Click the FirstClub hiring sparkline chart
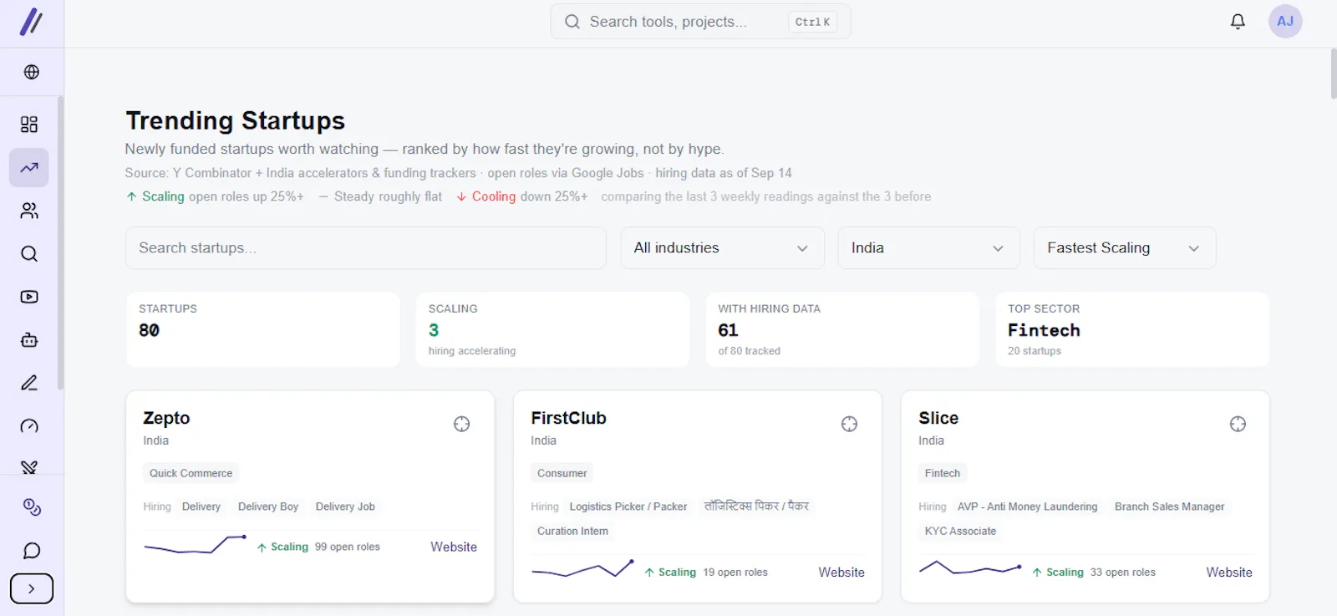This screenshot has width=1337, height=616. point(582,570)
